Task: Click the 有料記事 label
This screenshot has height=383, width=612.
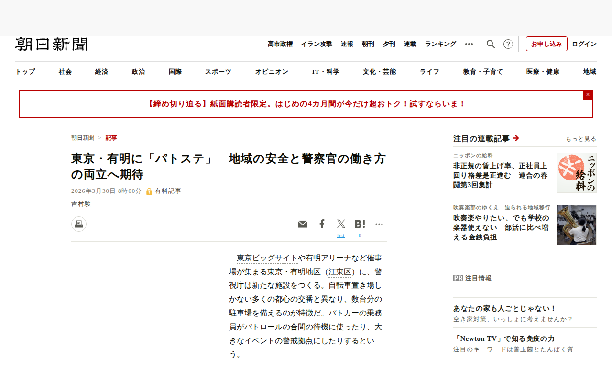Action: point(168,191)
